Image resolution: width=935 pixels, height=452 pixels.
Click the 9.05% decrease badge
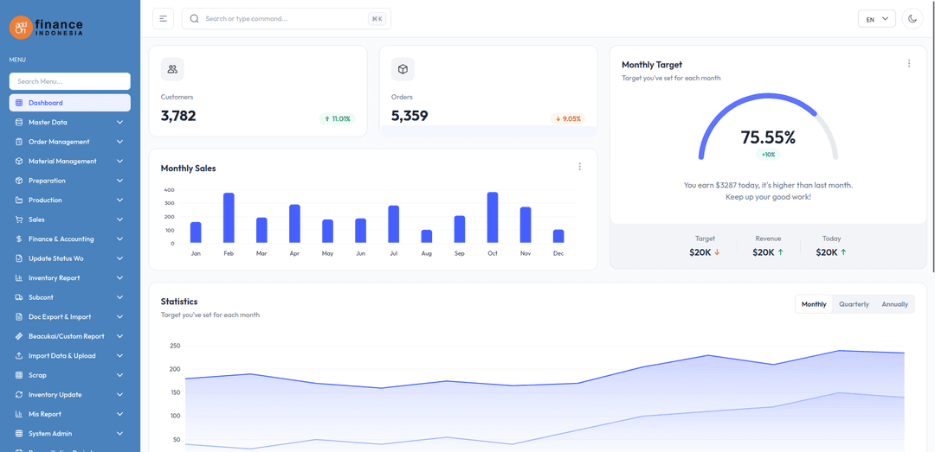[x=568, y=118]
